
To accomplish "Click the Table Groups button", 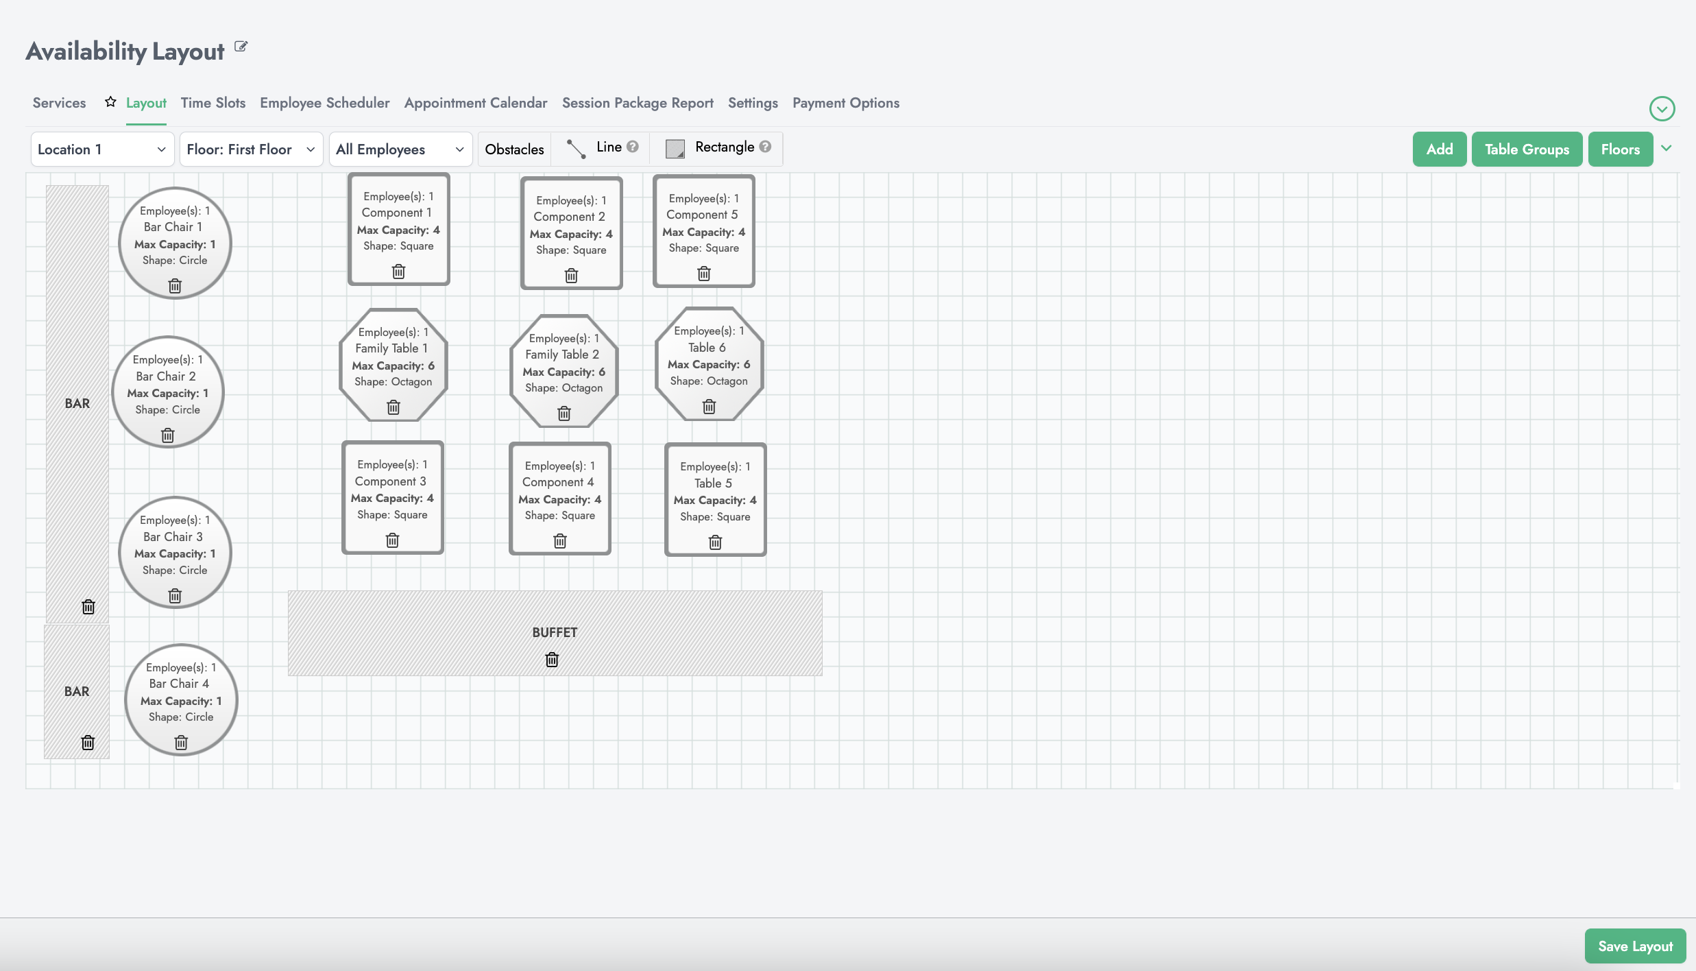I will point(1527,149).
